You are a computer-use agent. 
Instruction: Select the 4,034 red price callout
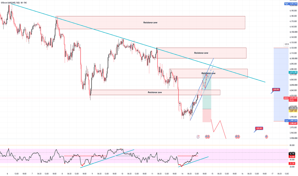276,89
